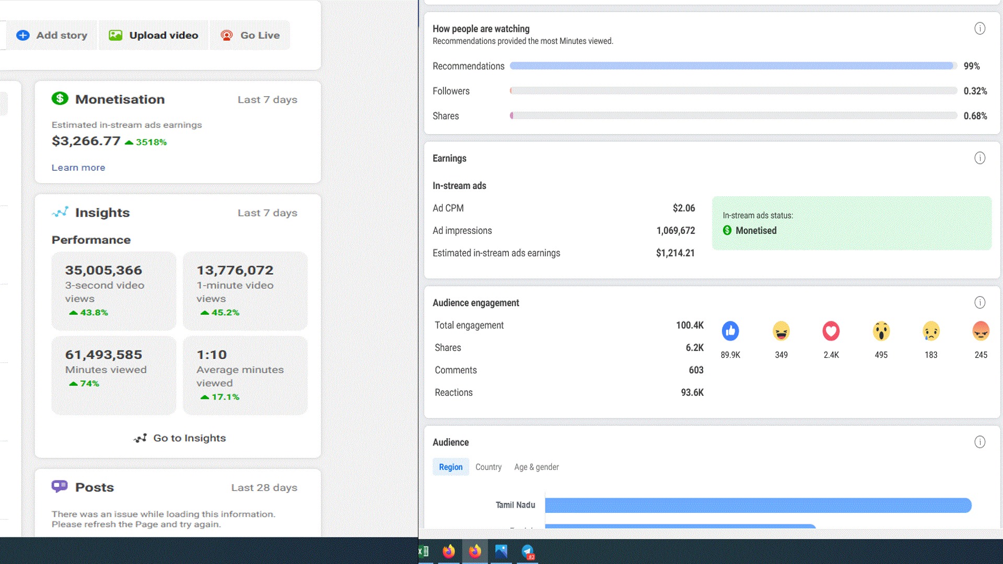Click the Ad impressions value 1,069,672
This screenshot has width=1003, height=564.
tap(675, 231)
